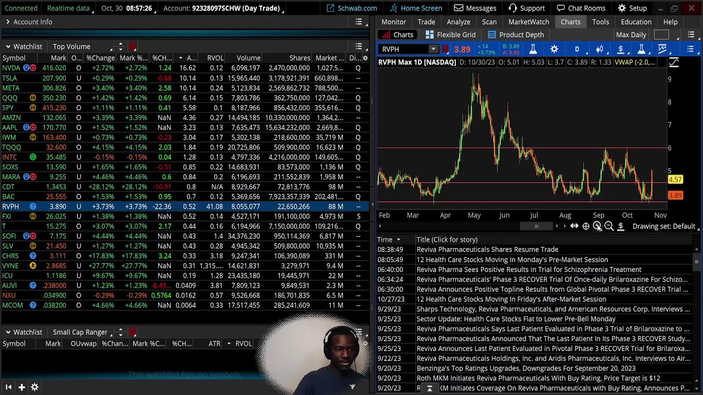Click the add gadget plus icon

(21, 387)
